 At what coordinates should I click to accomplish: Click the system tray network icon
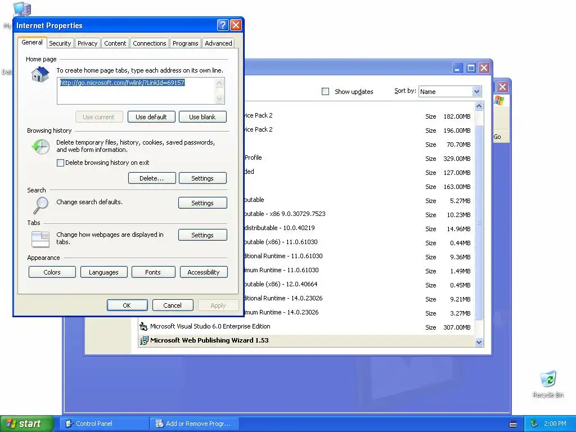(534, 424)
